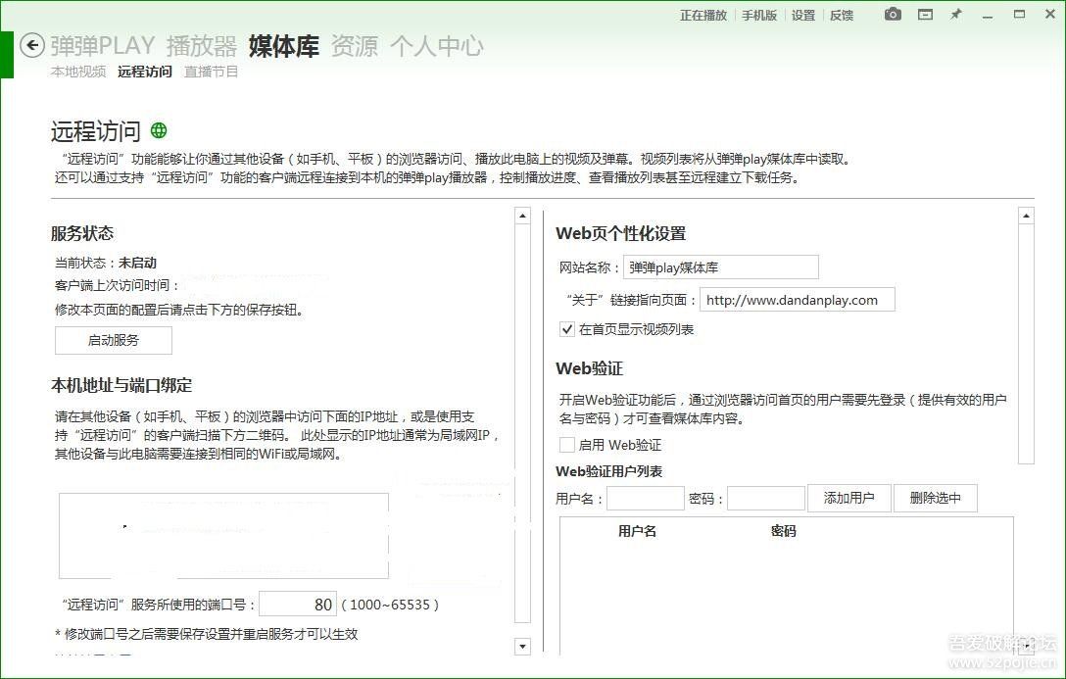
Task: Click the left panel scroll up arrow
Action: pyautogui.click(x=522, y=217)
